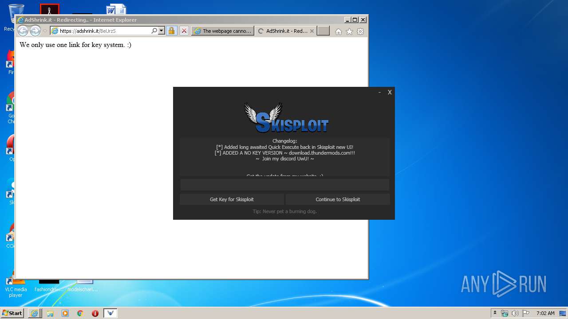Close the Skisploit dialog with X
This screenshot has height=319, width=568.
coord(390,92)
